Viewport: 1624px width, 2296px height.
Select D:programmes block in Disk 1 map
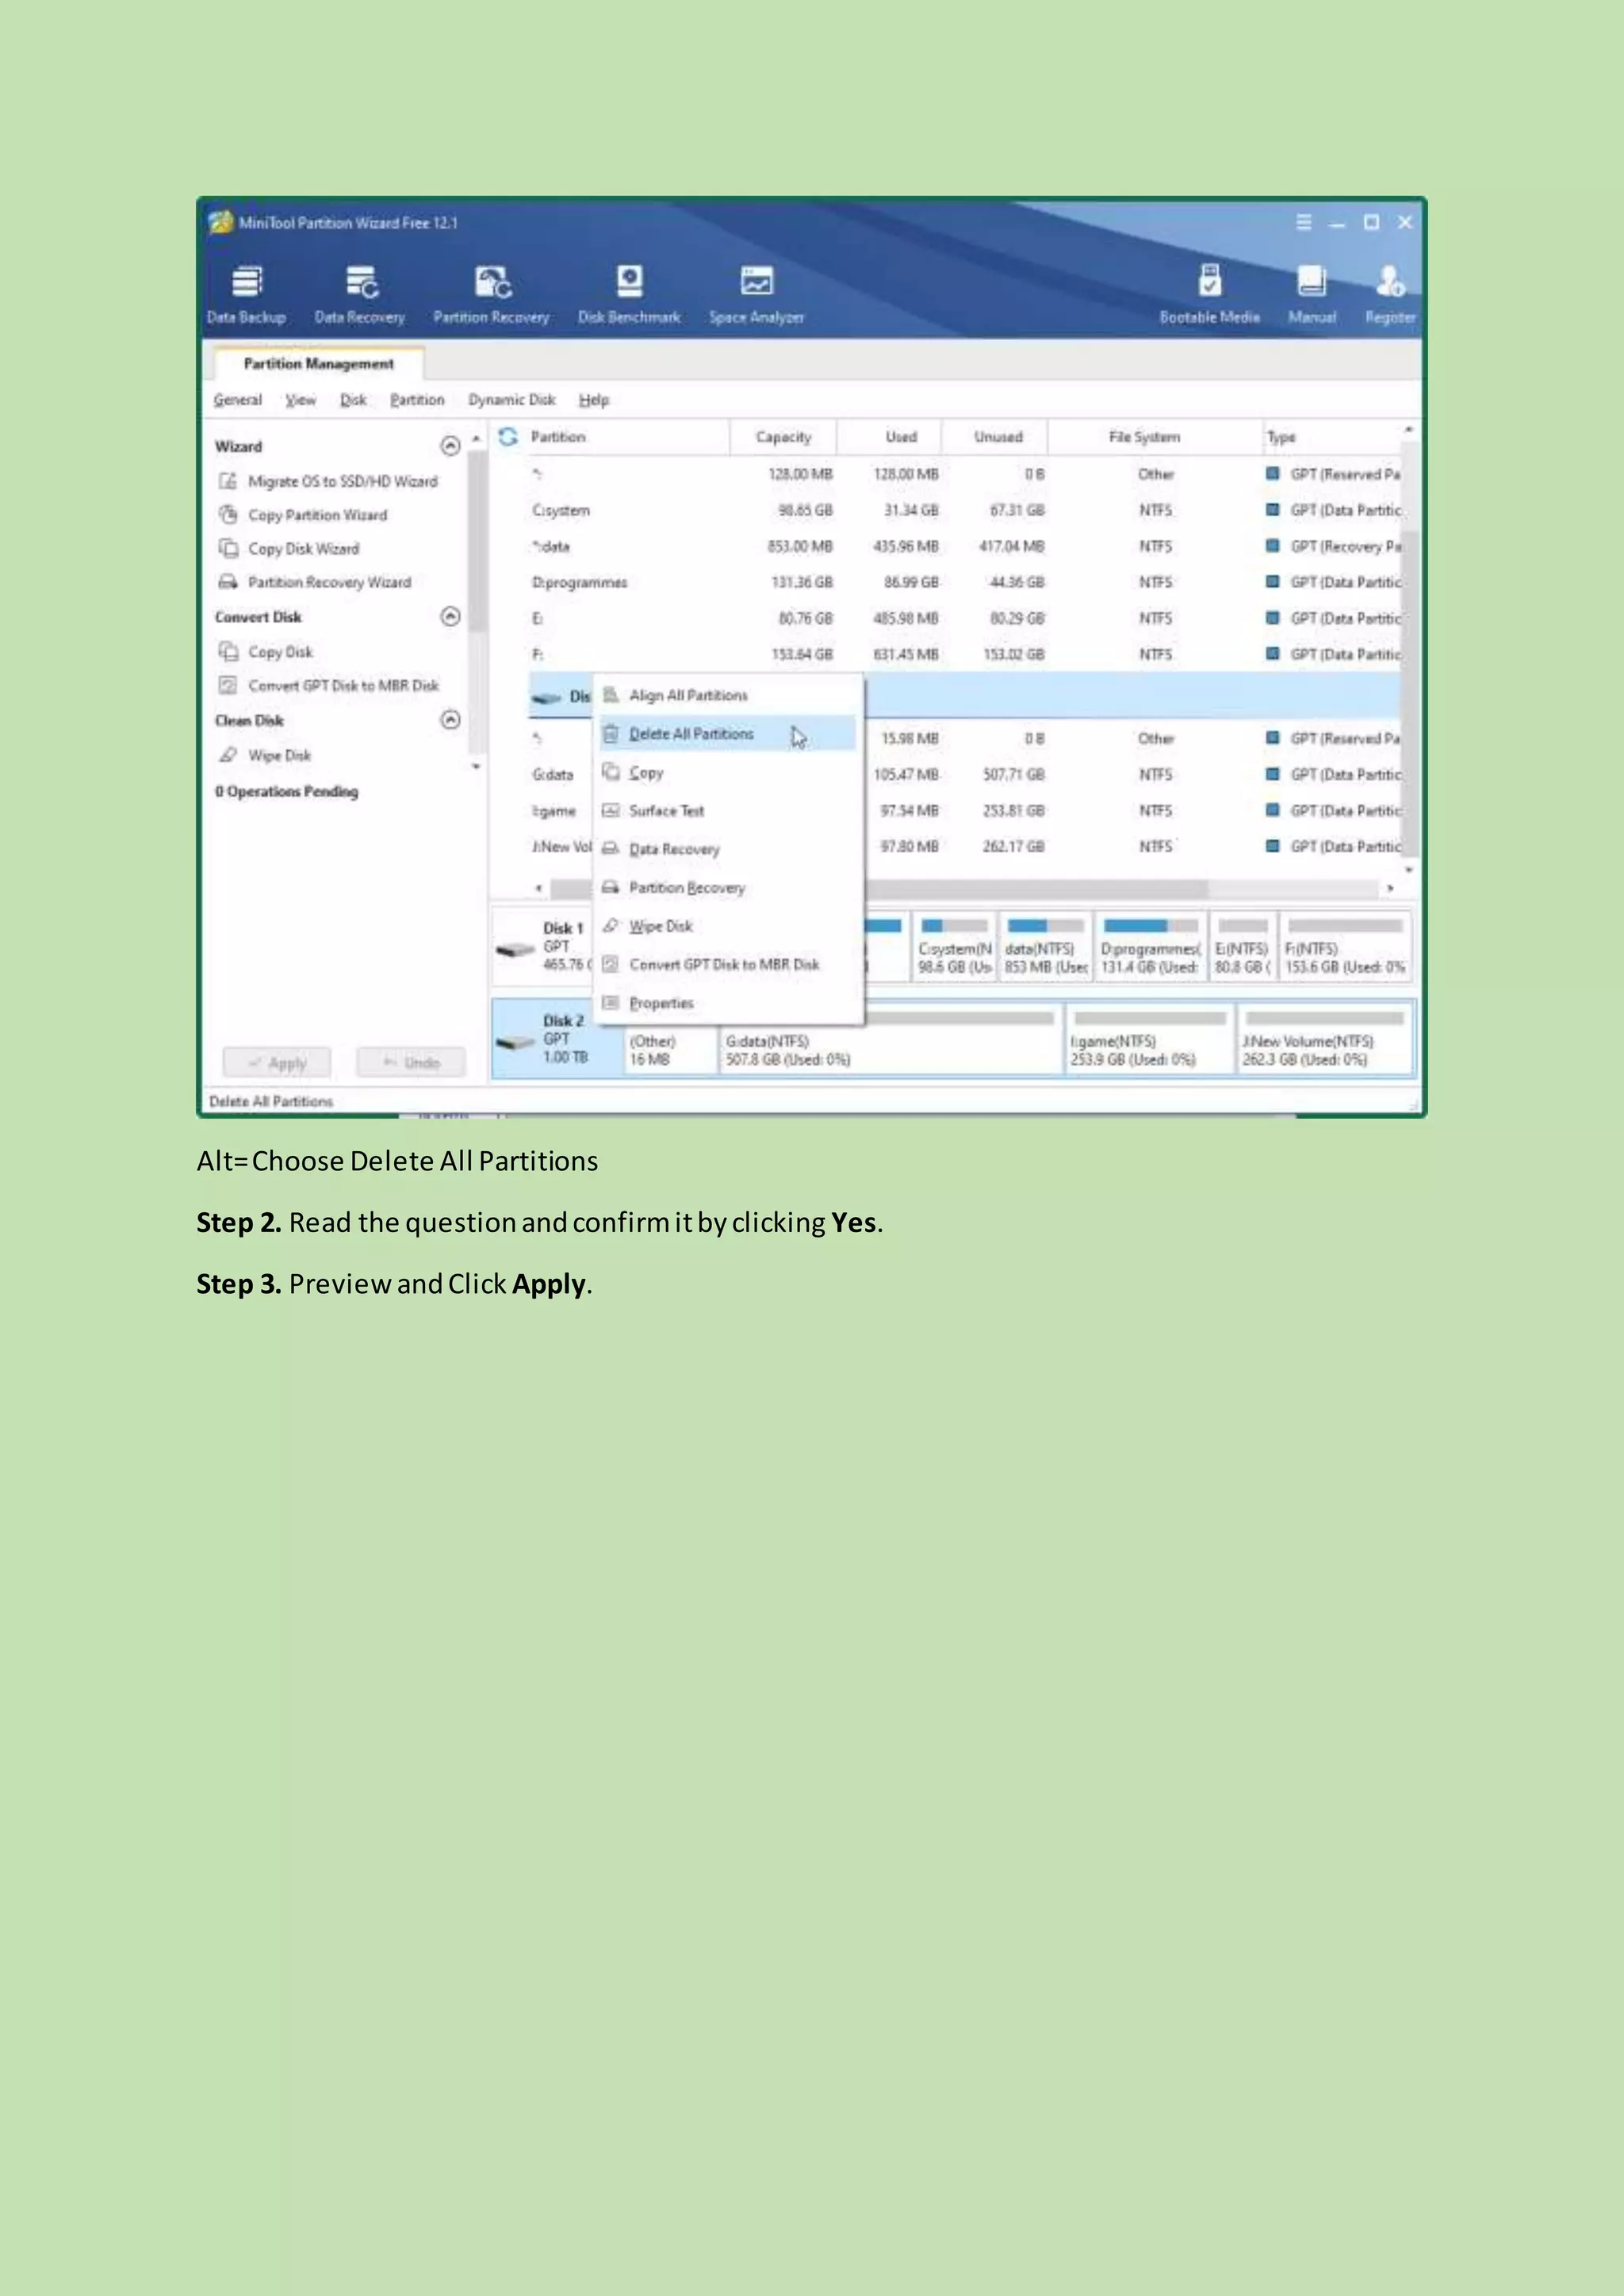(x=1150, y=946)
